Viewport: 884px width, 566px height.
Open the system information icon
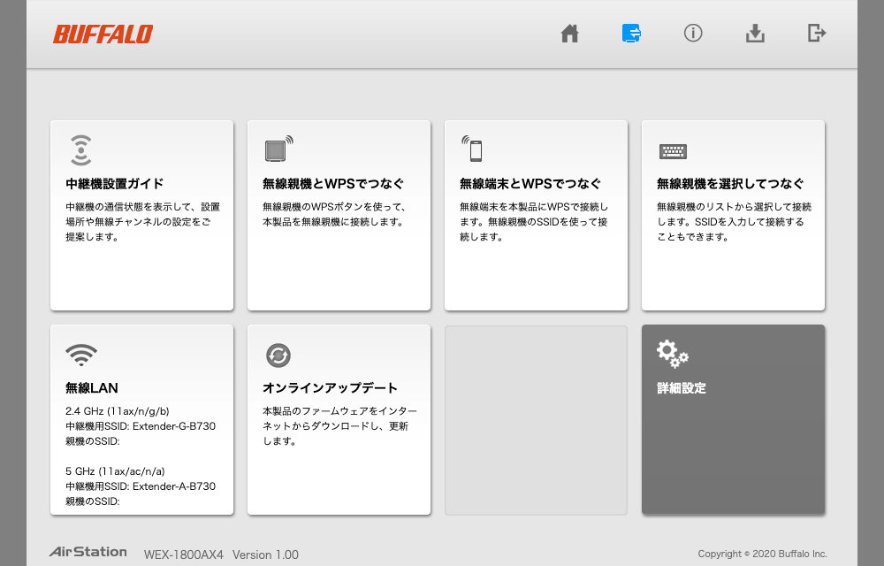(693, 34)
